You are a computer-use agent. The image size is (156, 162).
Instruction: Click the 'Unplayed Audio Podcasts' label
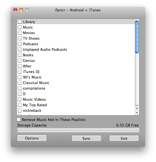[x=45, y=49]
